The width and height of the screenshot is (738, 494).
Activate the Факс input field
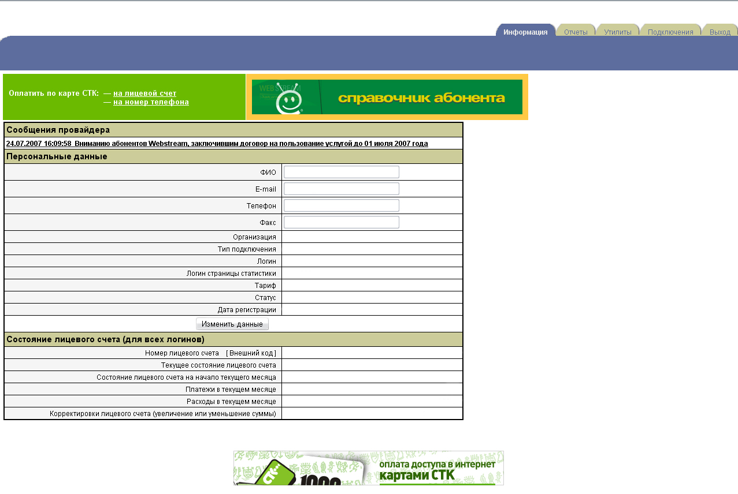tap(341, 222)
